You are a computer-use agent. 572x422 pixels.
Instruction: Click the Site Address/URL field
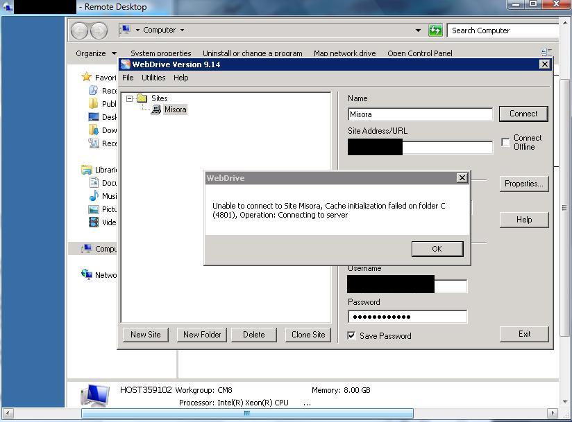click(x=420, y=148)
